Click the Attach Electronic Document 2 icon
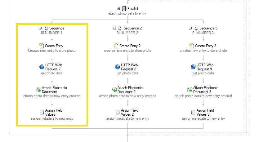The height and width of the screenshot is (142, 259). (114, 90)
